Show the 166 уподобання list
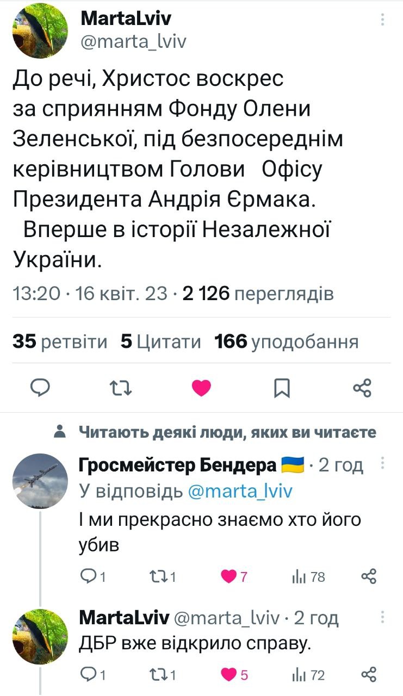The width and height of the screenshot is (403, 696). coord(287,341)
